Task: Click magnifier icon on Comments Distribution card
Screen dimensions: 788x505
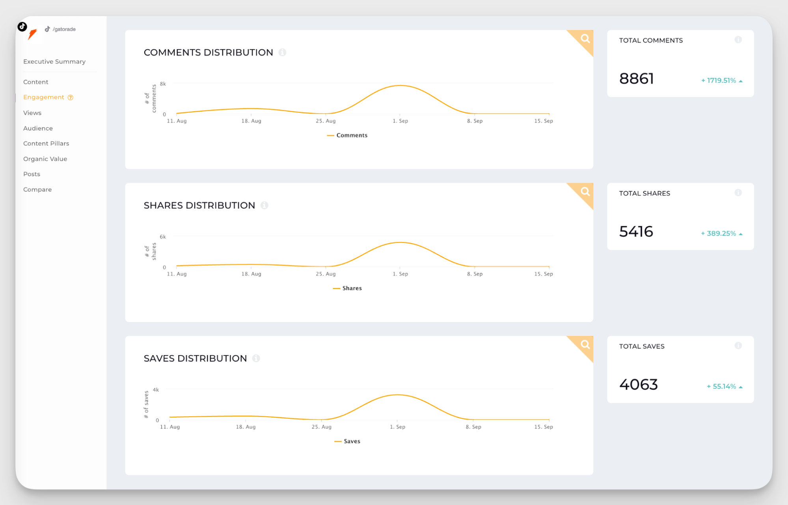Action: click(585, 39)
